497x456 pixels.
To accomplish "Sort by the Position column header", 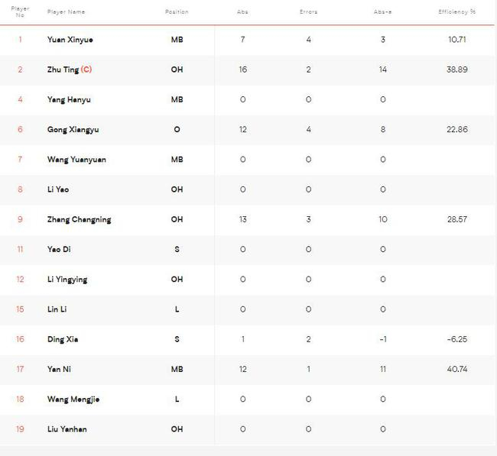I will [x=177, y=12].
